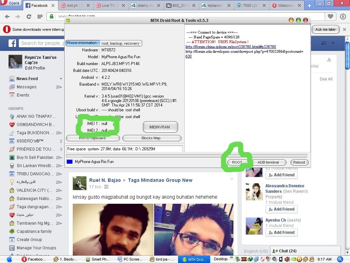
Task: Open the Speed Dial grid icon
Action: click(x=40, y=16)
